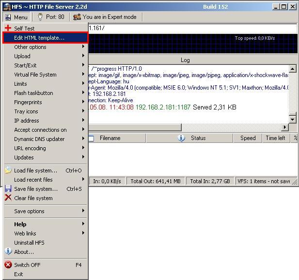Image resolution: width=299 pixels, height=280 pixels.
Task: Select Edit HTML template menu entry
Action: [x=46, y=38]
